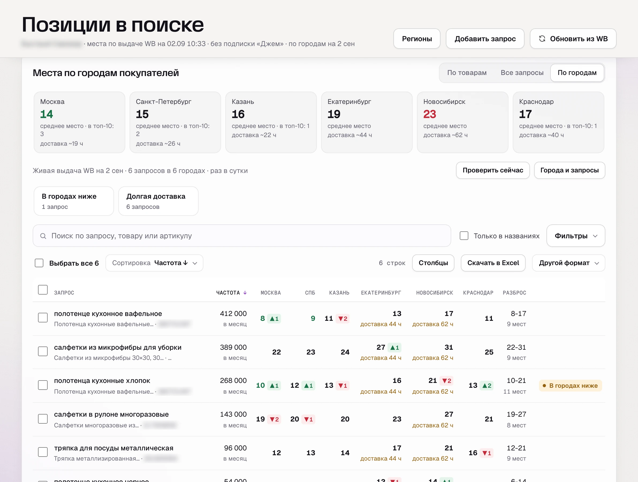638x482 pixels.
Task: Click Проверить сейчас button
Action: coord(493,170)
